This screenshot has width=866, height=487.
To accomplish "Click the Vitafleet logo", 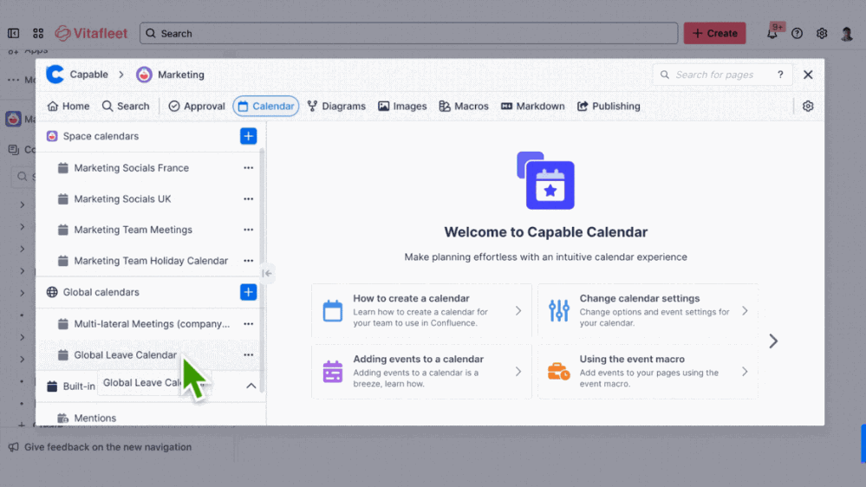I will coord(91,33).
